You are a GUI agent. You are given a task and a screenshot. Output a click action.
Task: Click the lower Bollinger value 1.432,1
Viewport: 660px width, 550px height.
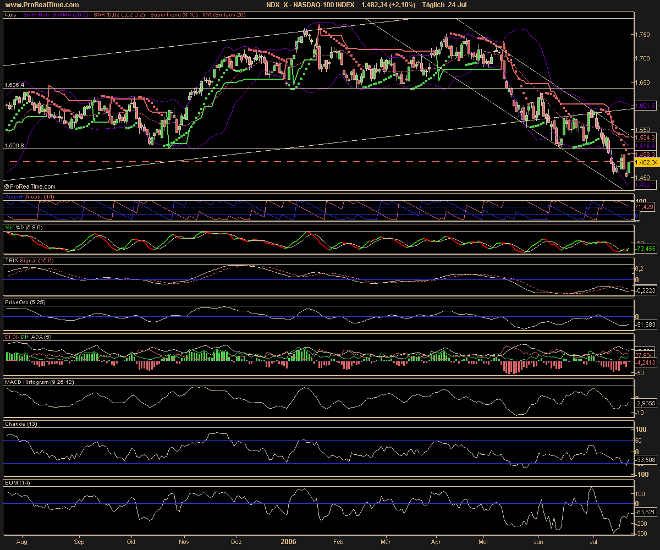(x=646, y=186)
